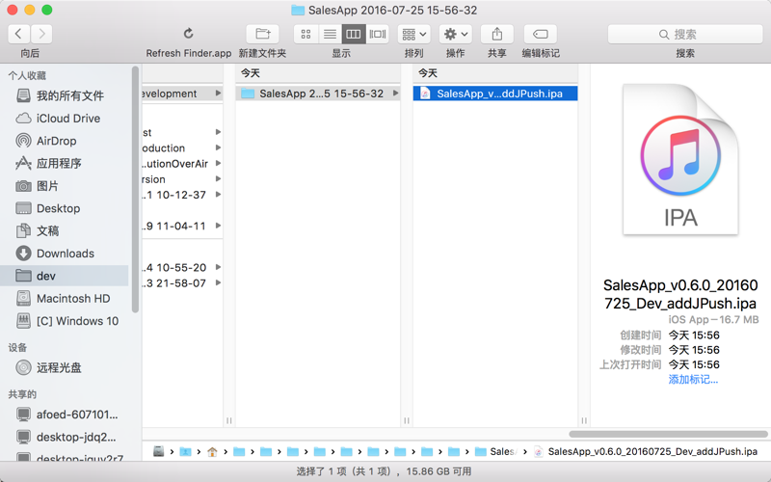Click the first column resize handle
Viewport: 771px width, 482px height.
[x=229, y=420]
